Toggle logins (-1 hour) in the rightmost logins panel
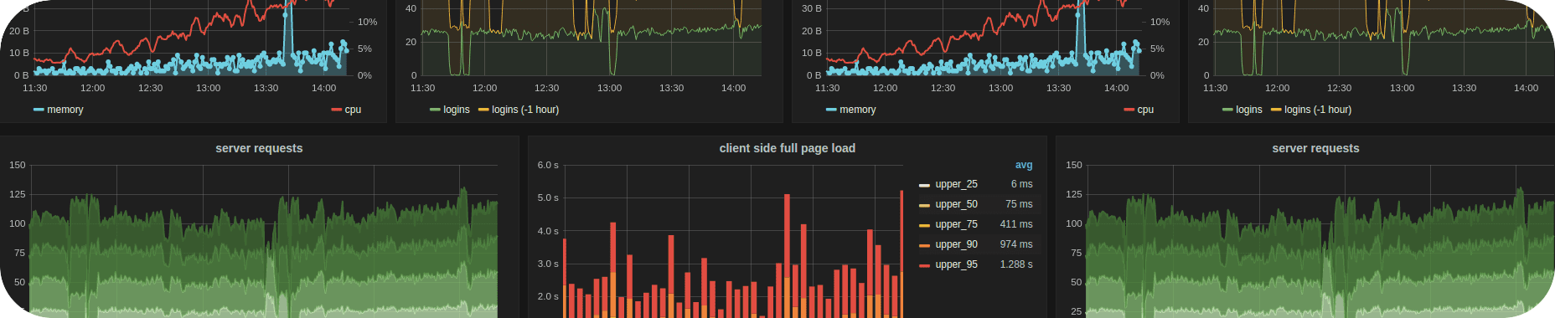The width and height of the screenshot is (1555, 318). coord(1318,110)
